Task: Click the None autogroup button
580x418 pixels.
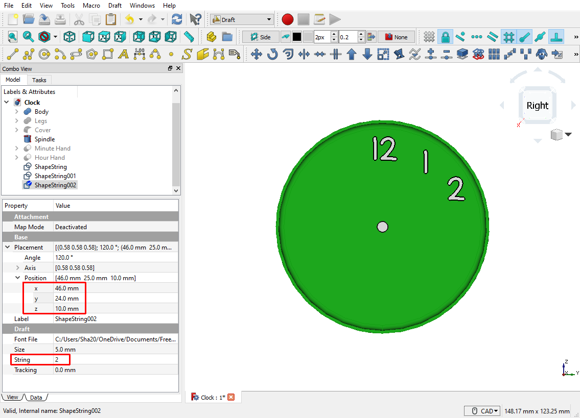Action: [396, 37]
